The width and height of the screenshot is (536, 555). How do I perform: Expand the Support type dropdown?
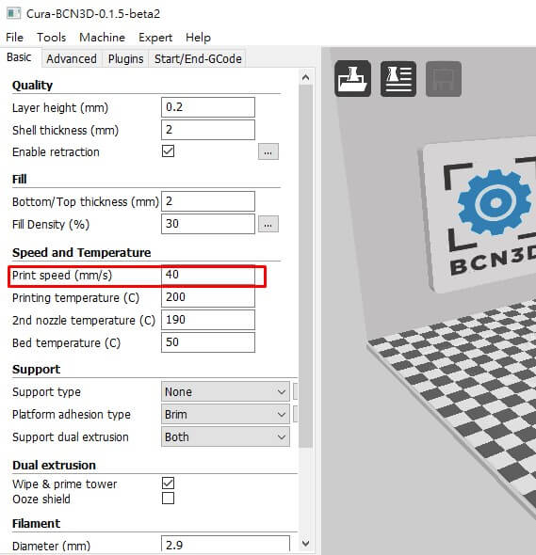[x=225, y=391]
